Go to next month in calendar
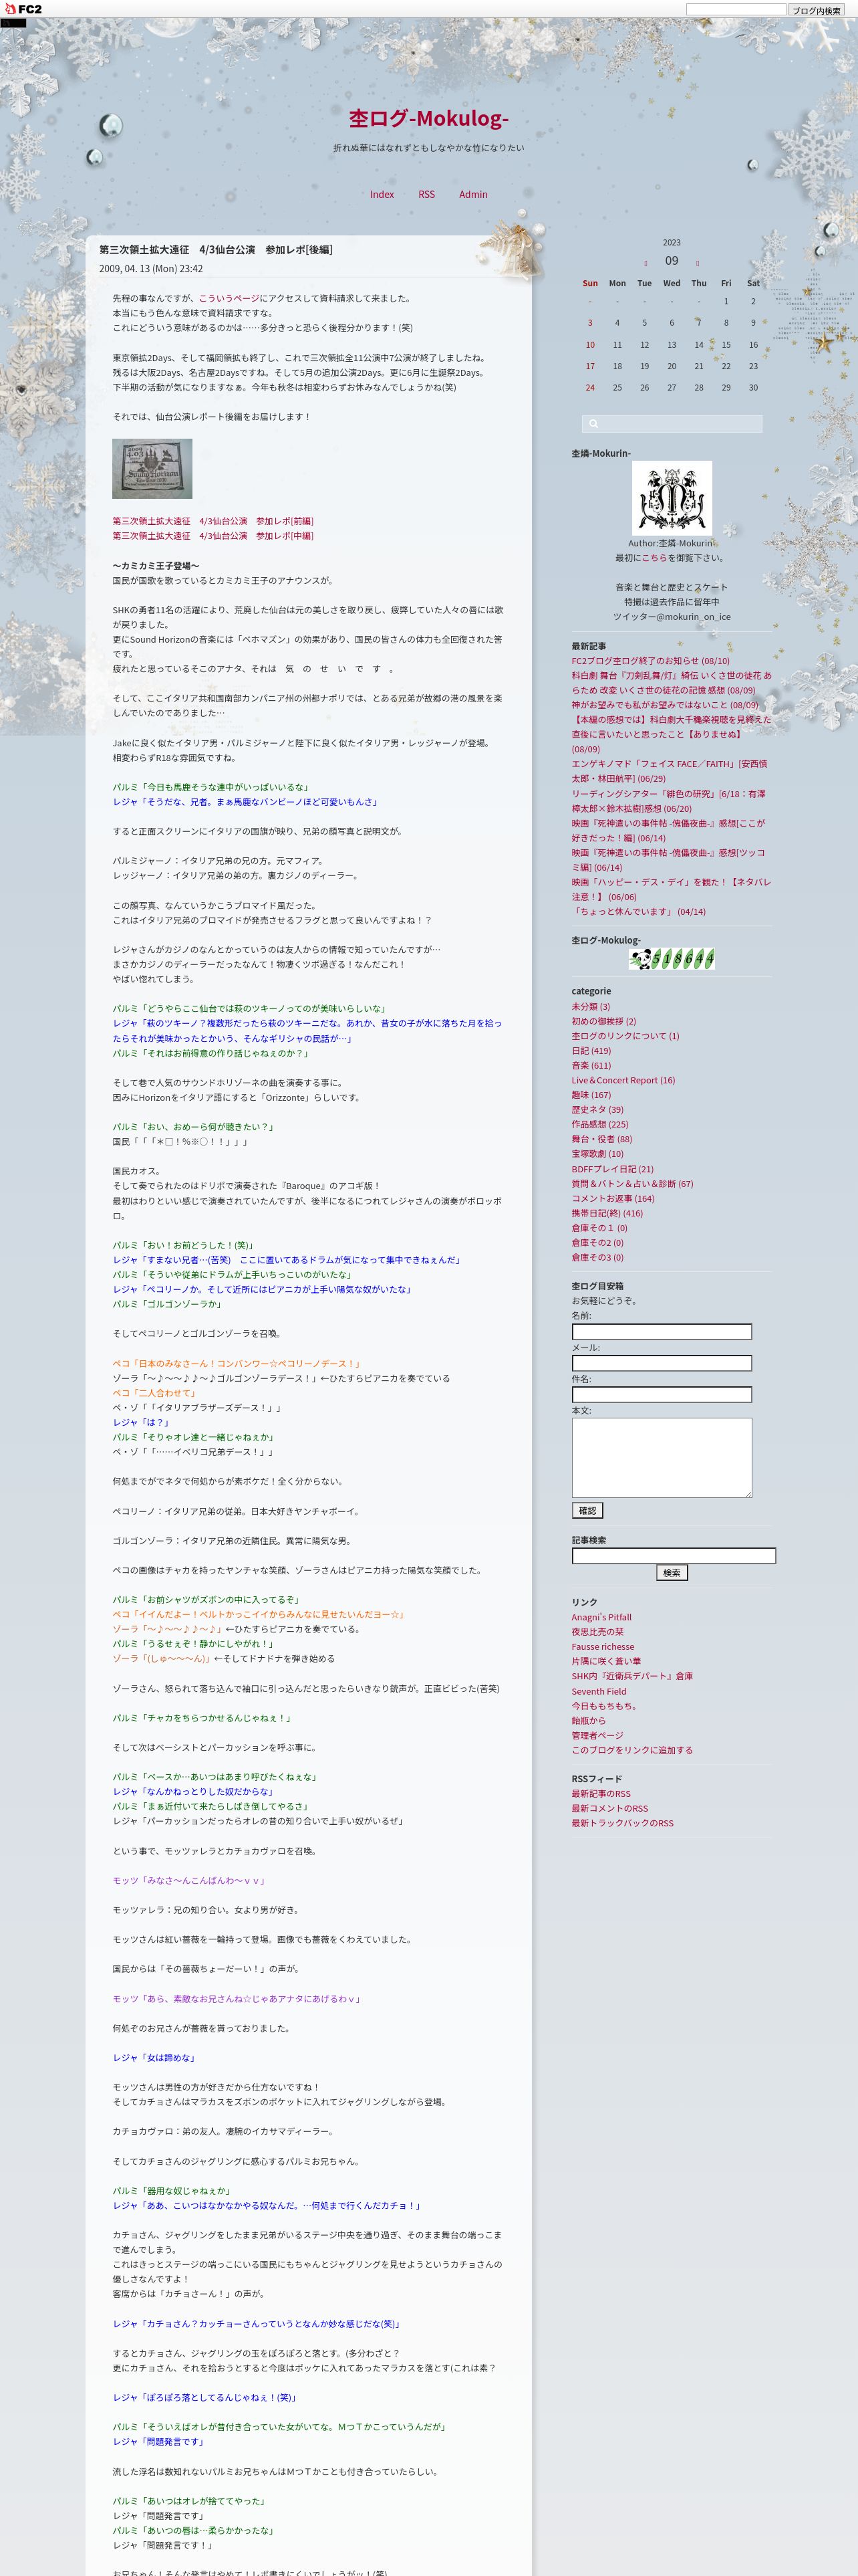The image size is (858, 2576). coord(697,264)
